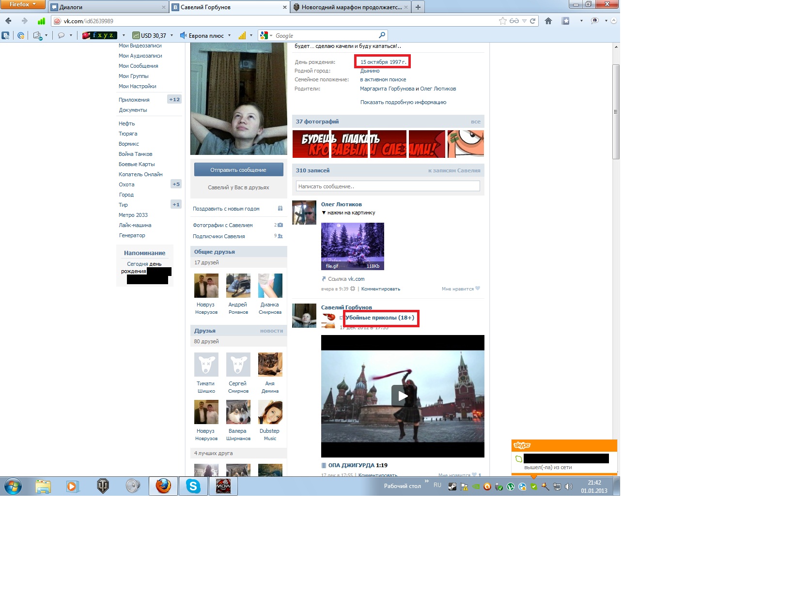Open the Windows Explorer taskbar icon
794x595 pixels.
pyautogui.click(x=43, y=486)
